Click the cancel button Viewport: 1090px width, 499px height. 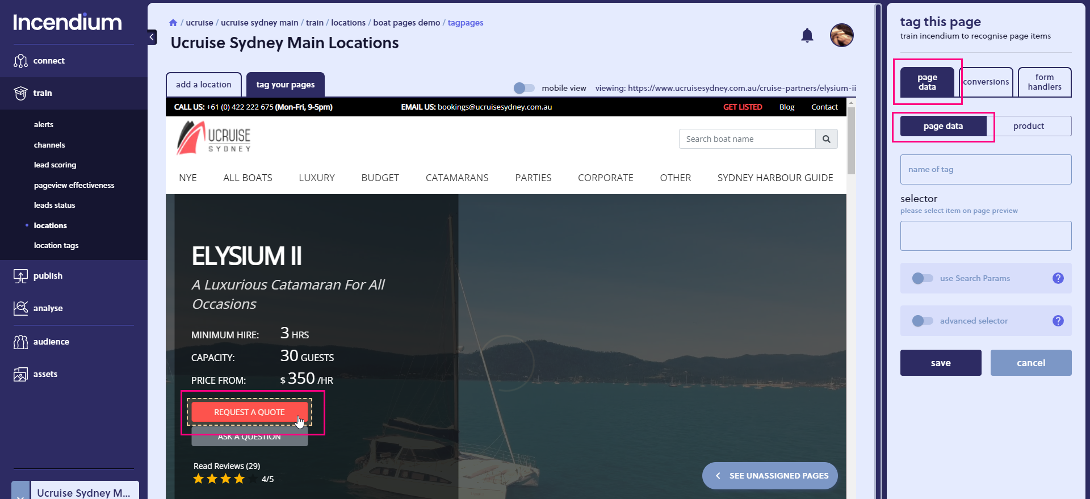[1031, 363]
